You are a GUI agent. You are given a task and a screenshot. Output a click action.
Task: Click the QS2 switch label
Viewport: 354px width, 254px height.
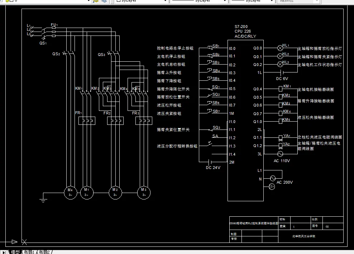click(56, 54)
